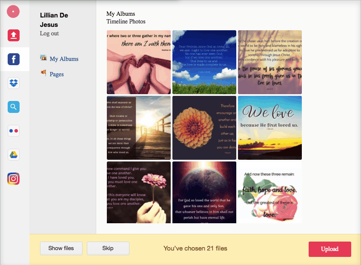The height and width of the screenshot is (265, 361).
Task: Select the blue sky and grass photo
Action: point(204,62)
